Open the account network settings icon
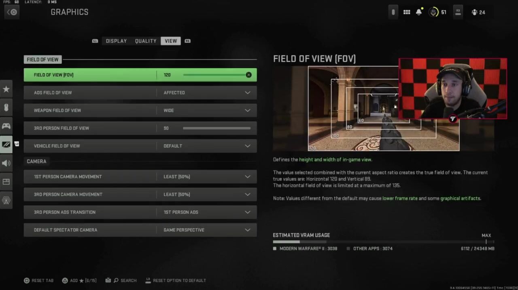This screenshot has height=290, width=518. [6, 200]
